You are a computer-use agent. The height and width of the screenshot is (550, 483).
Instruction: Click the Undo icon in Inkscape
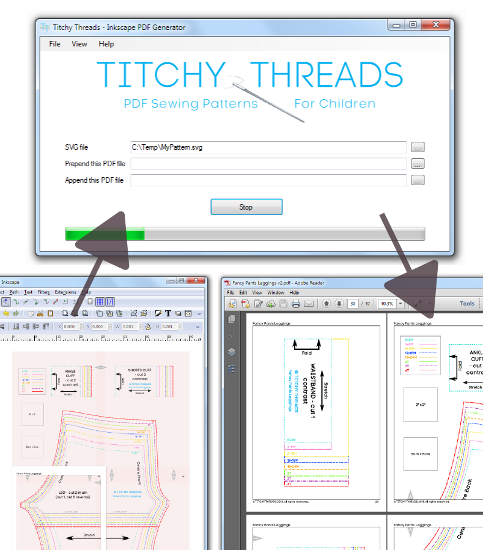[6, 313]
